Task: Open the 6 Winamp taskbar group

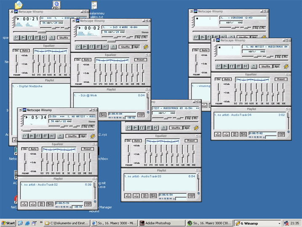Action: click(258, 223)
